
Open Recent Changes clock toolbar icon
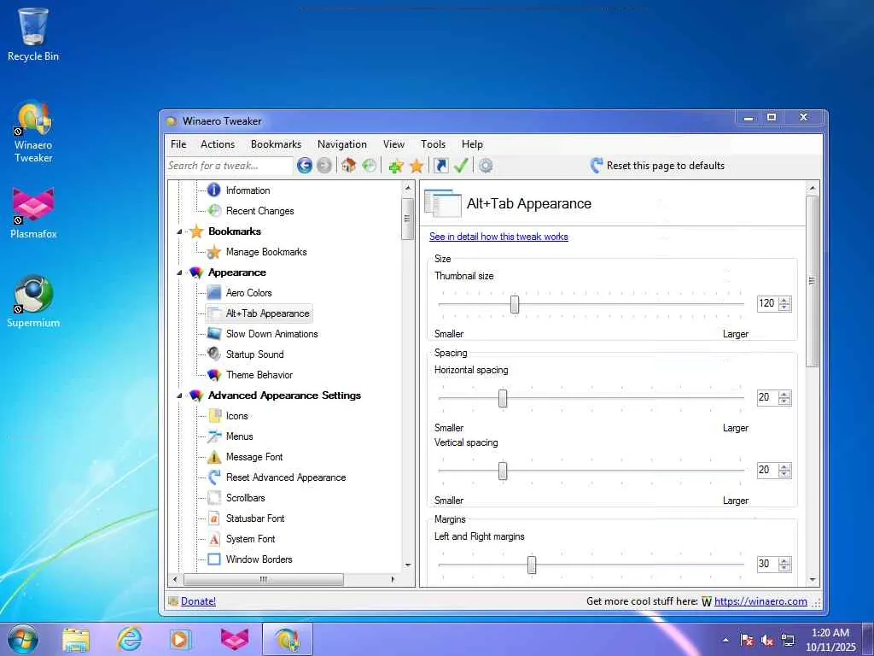click(x=369, y=166)
